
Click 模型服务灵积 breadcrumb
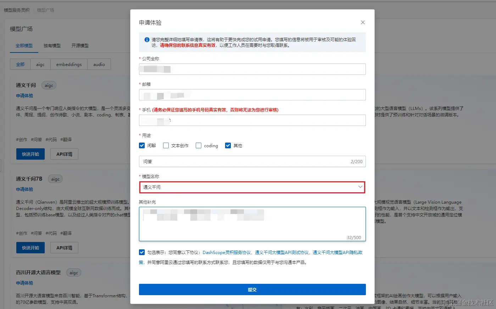17,10
